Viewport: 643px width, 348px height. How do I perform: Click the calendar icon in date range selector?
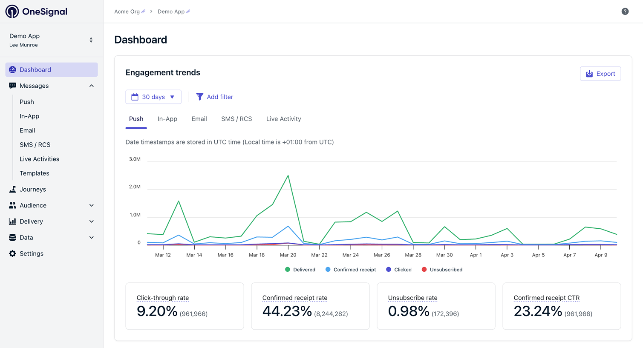point(135,97)
